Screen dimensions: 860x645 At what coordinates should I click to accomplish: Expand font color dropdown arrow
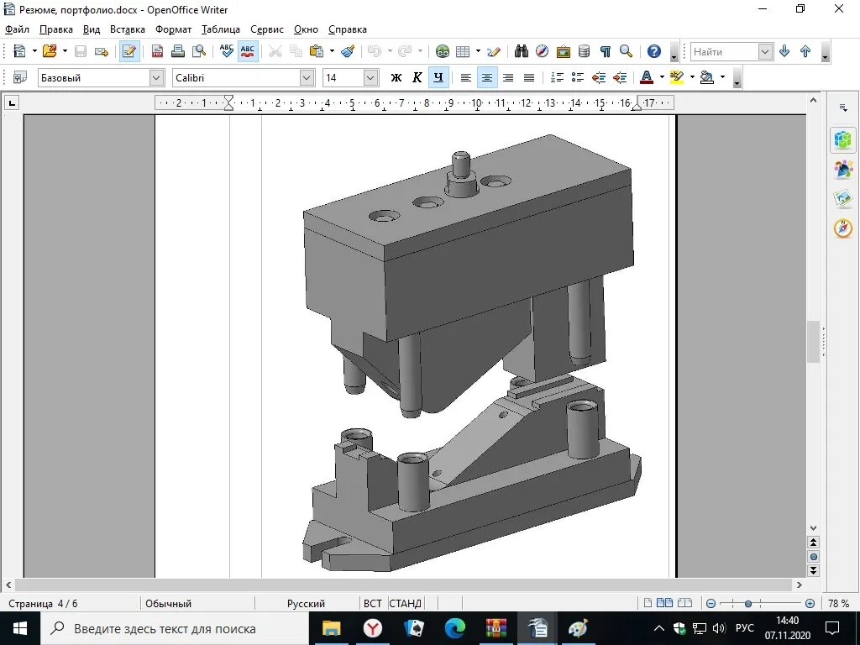tap(662, 78)
